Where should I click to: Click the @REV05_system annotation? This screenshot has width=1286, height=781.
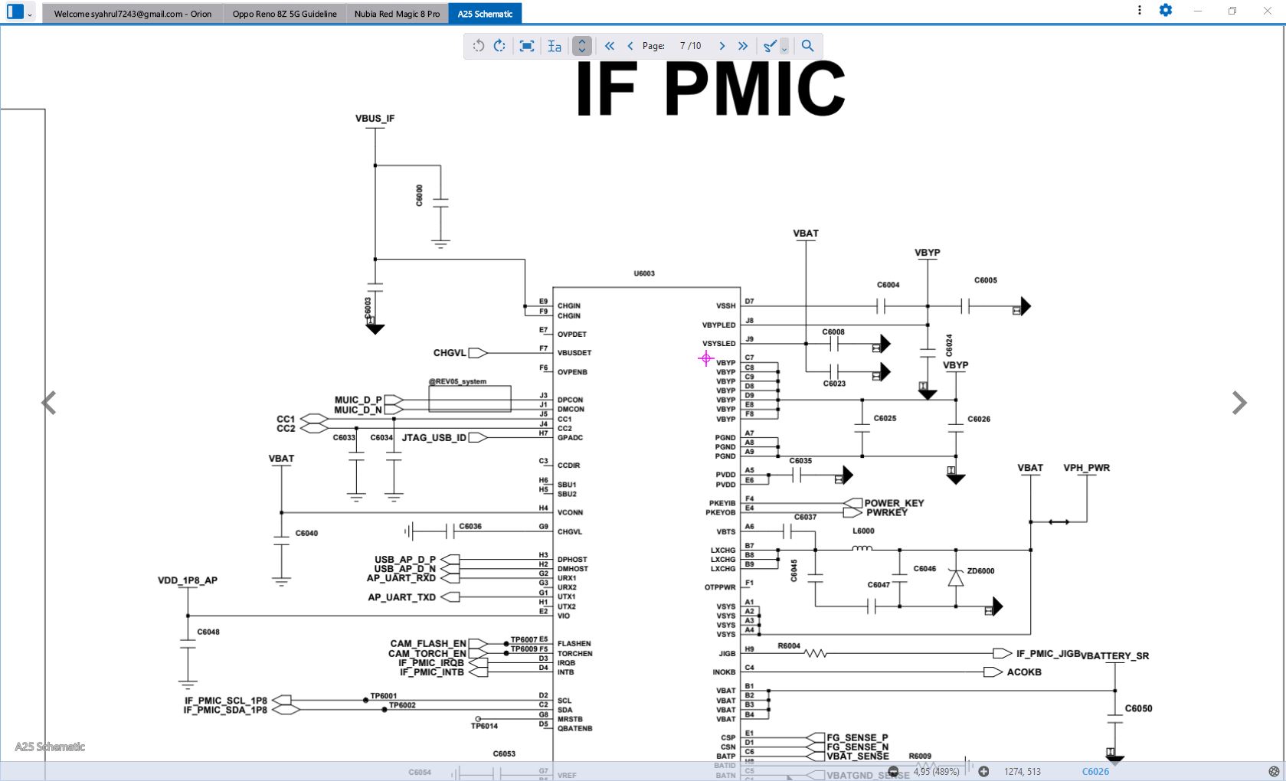[457, 381]
